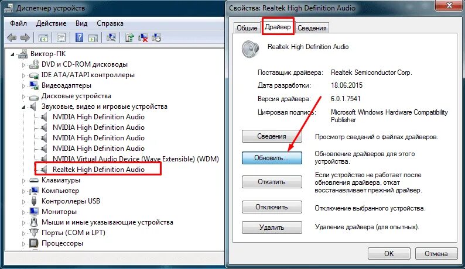Scan for hardware changes icon
The image size is (465, 269).
point(111,37)
